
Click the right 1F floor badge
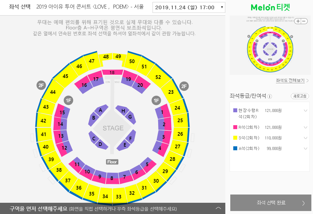156,100
